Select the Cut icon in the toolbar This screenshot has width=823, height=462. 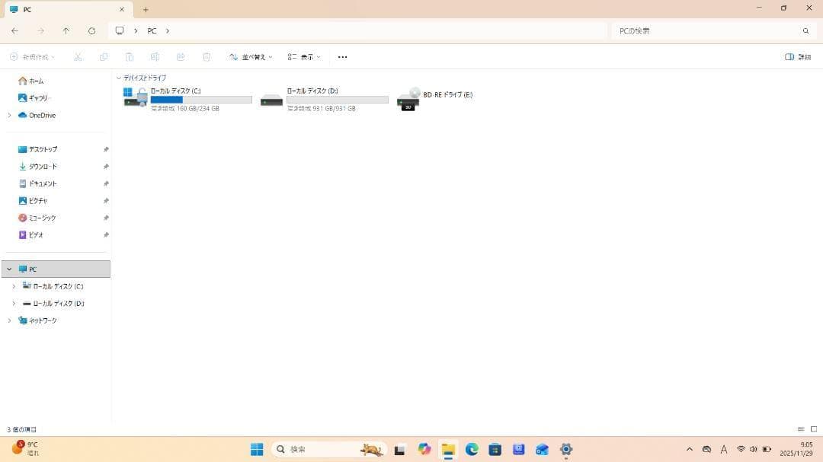(x=77, y=56)
